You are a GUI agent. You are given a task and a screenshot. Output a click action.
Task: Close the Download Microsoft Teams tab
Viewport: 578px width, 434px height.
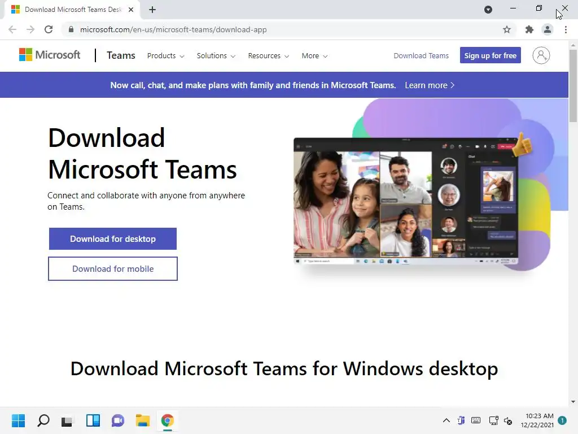pyautogui.click(x=131, y=10)
